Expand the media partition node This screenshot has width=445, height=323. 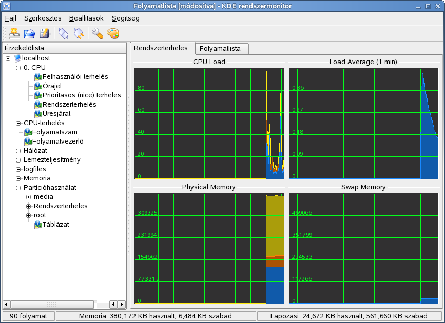point(28,197)
